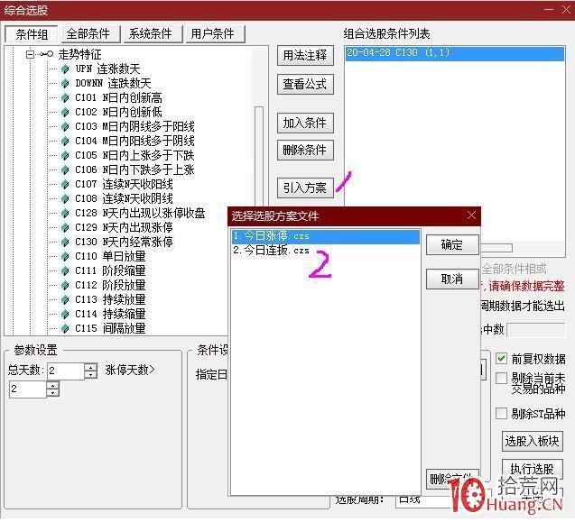
Task: Click the 引入方案 button
Action: (305, 188)
